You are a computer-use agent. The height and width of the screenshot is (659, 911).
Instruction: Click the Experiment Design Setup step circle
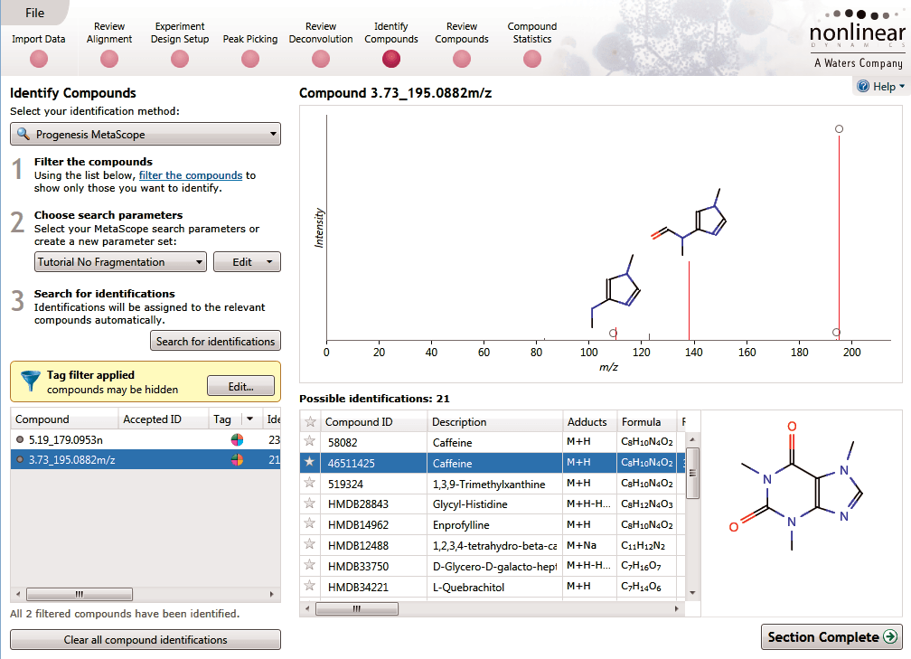[180, 59]
